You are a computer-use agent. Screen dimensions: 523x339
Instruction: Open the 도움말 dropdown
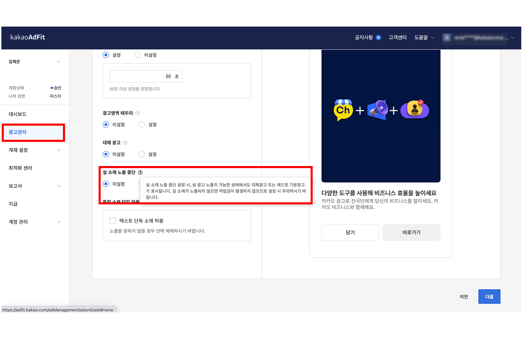(x=424, y=38)
